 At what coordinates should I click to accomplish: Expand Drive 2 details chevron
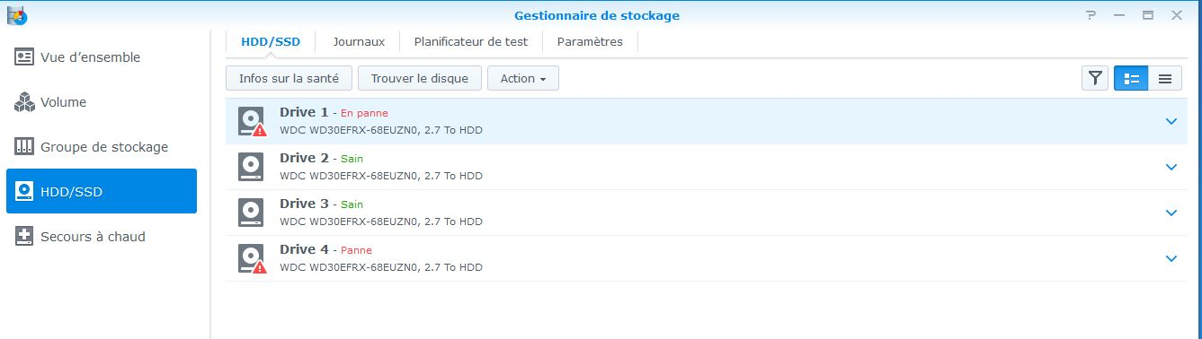(1171, 167)
